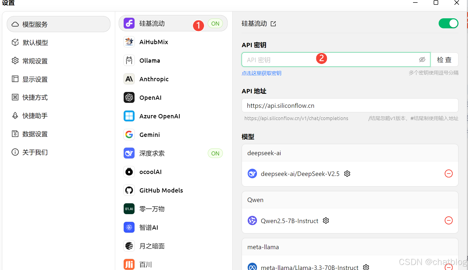Open 数据设置 settings section
Image resolution: width=468 pixels, height=270 pixels.
58,134
